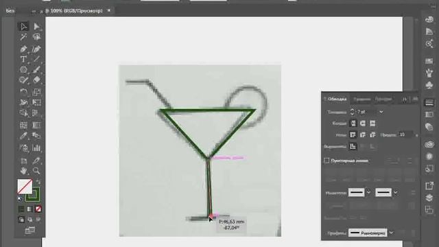Click the miter limit field showing 10
Screen dimensions: 439x247
click(x=405, y=134)
